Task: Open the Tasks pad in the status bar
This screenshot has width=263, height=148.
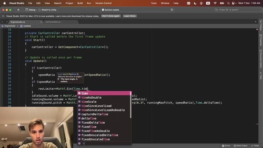Action: (x=255, y=146)
